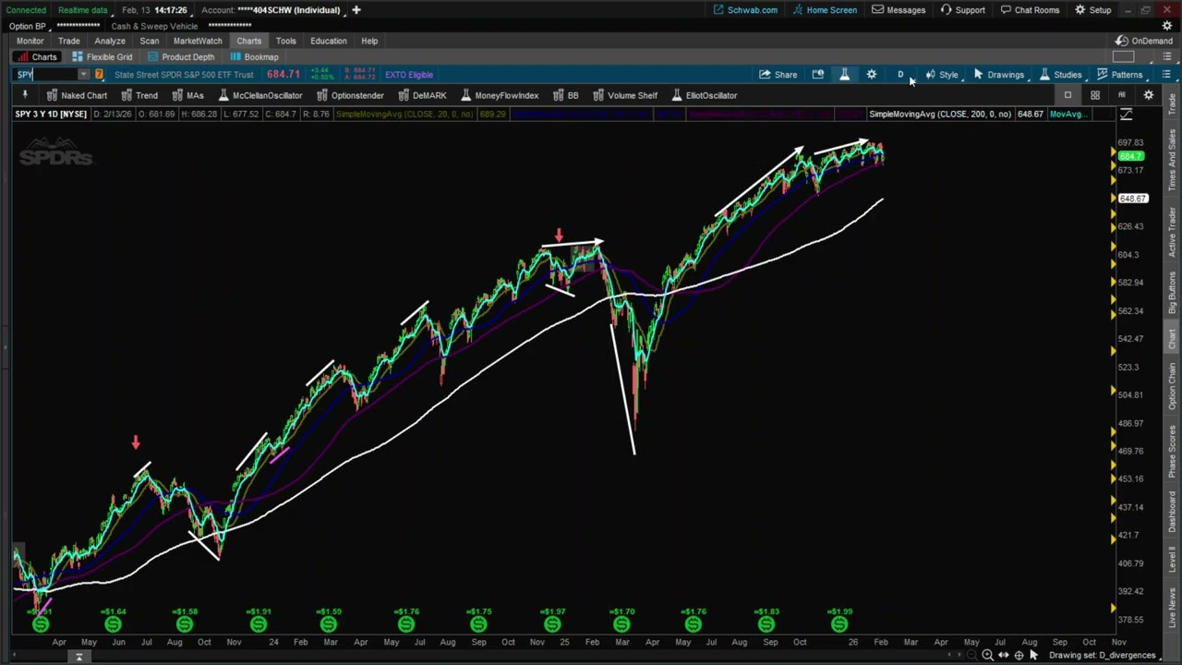Switch to the Scan tab
The height and width of the screenshot is (665, 1182).
(x=149, y=41)
